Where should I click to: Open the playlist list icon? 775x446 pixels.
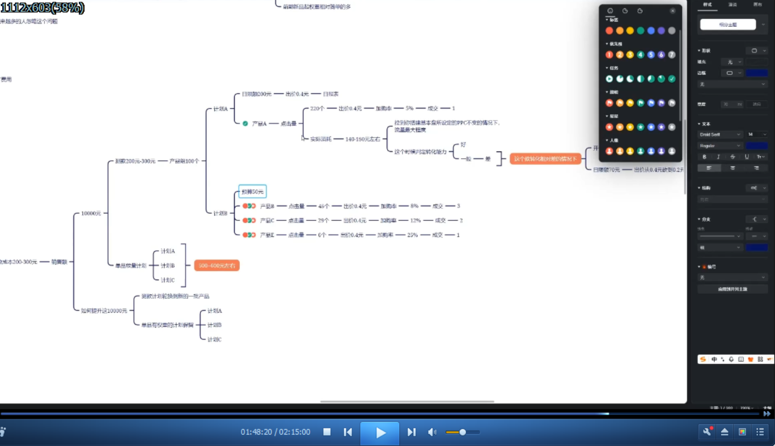(760, 432)
